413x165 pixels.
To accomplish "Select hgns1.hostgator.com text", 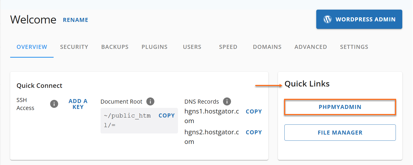I will click(212, 116).
